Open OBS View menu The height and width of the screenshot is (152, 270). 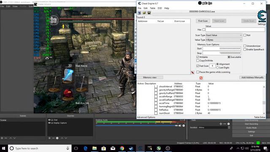(15, 6)
